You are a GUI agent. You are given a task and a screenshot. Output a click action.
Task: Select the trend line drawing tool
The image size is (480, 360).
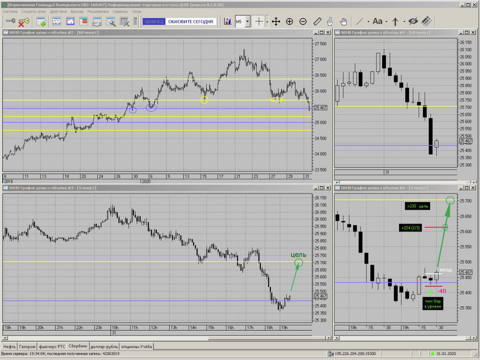(360, 21)
